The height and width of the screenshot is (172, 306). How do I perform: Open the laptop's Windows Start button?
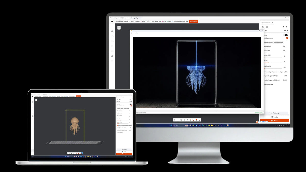click(x=66, y=156)
